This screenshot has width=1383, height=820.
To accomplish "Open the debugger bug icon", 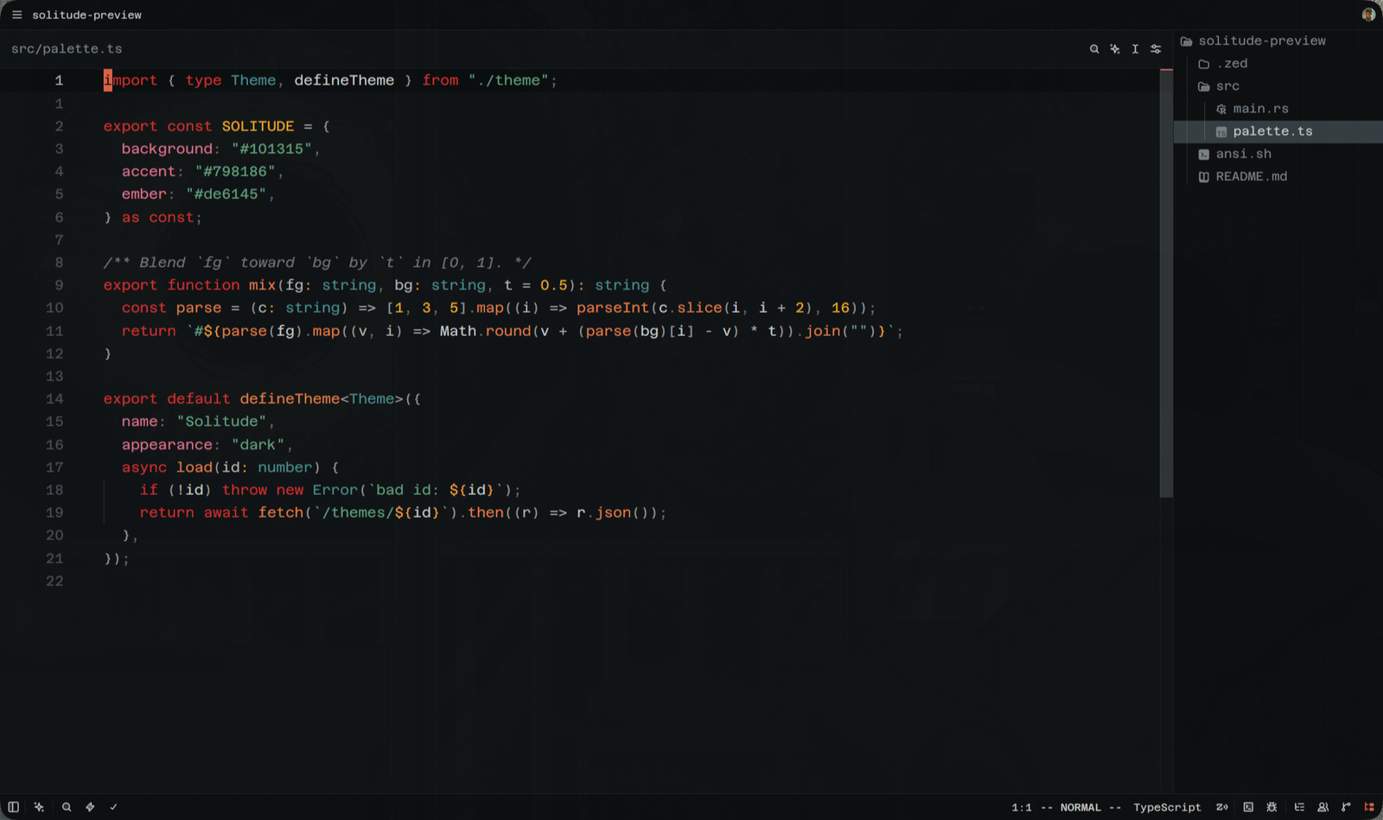I will (1271, 807).
